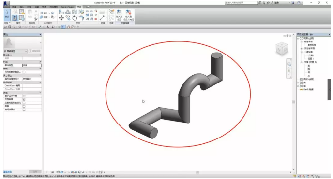This screenshot has height=179, width=333.
Task: Click the title bar search input field
Action: click(242, 3)
